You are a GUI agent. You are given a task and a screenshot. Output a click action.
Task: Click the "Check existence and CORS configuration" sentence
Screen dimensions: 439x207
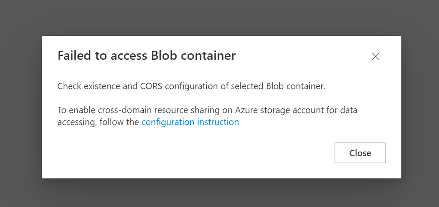[x=191, y=86]
